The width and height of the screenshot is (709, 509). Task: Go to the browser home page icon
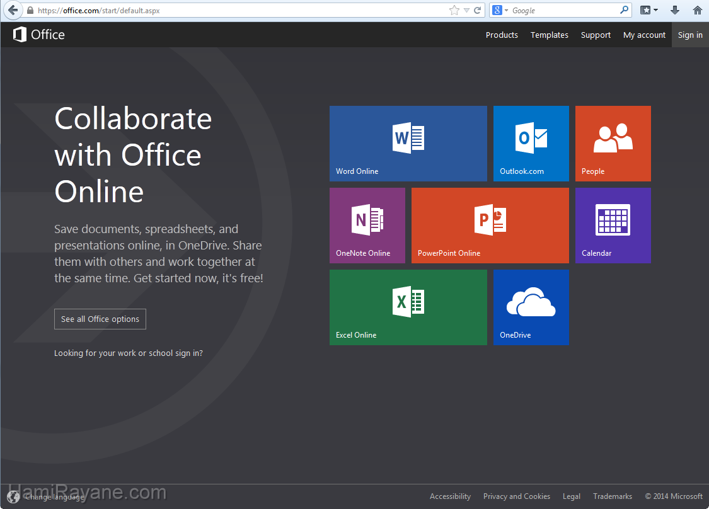point(698,10)
